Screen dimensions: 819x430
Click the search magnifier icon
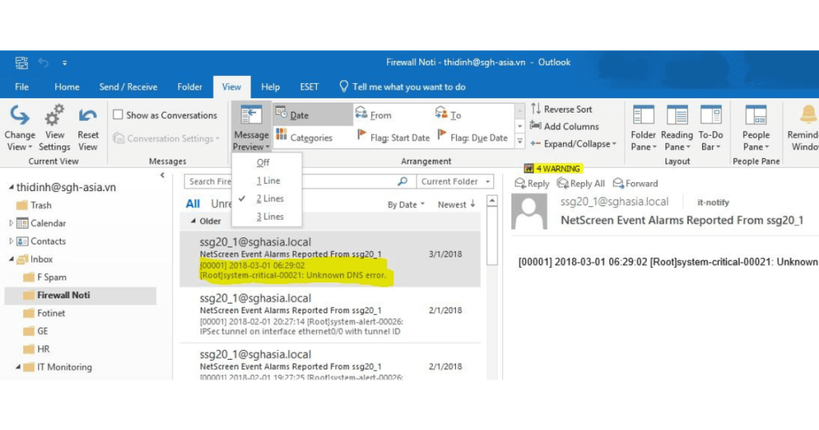[402, 181]
